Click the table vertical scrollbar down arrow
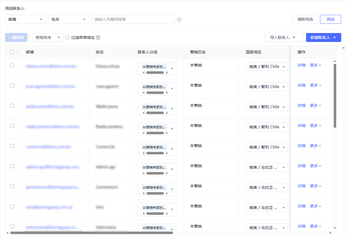Screen dimensions: 346x238 pos(335,228)
